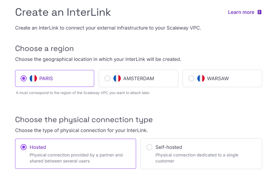Click the document icon beside Learn more
This screenshot has width=275, height=172.
pyautogui.click(x=260, y=12)
